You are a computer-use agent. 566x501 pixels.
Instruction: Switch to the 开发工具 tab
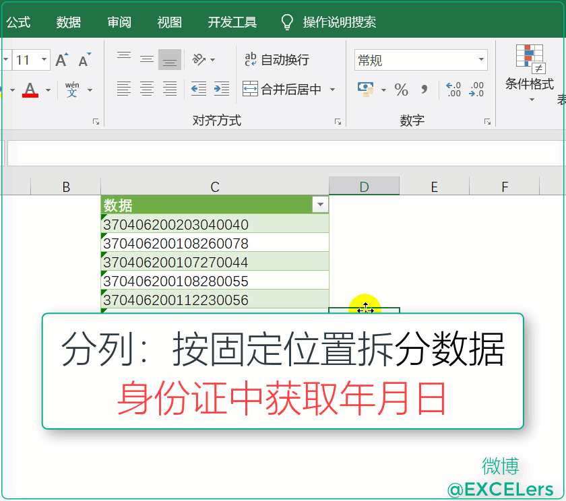[x=232, y=22]
